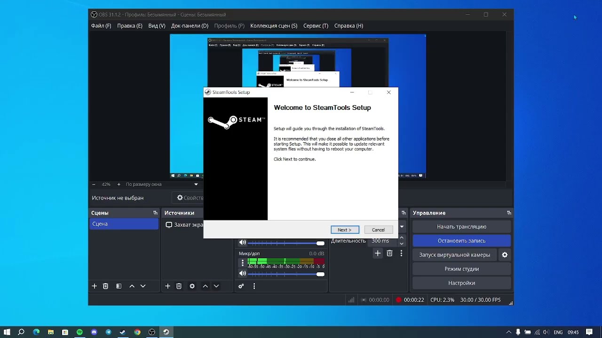Open the Док-панели (D) menu

pos(190,26)
